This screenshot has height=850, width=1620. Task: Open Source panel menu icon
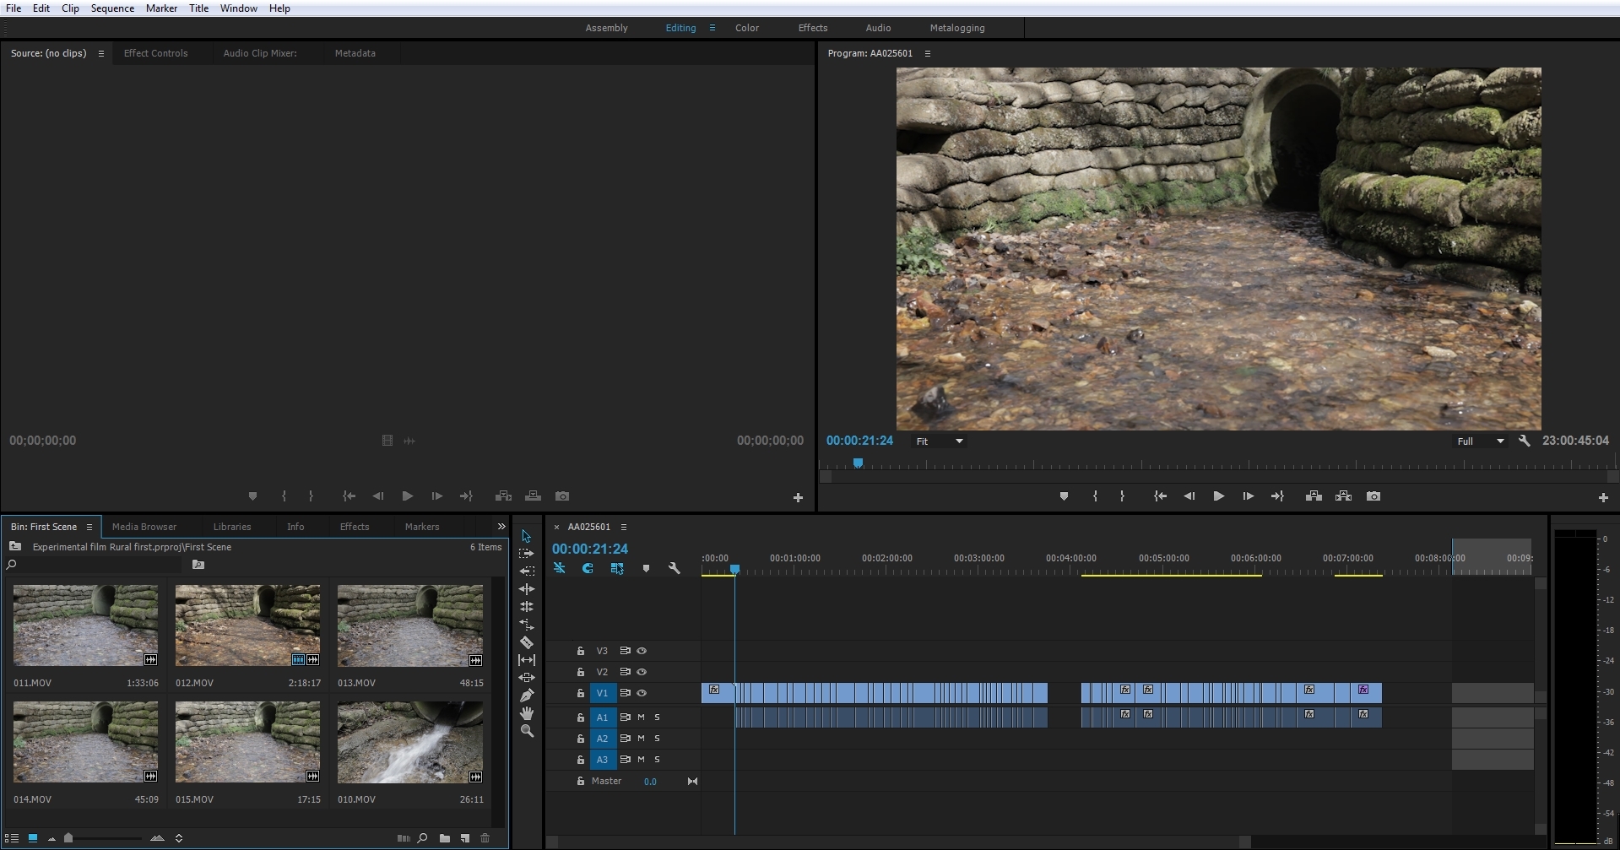click(x=101, y=53)
